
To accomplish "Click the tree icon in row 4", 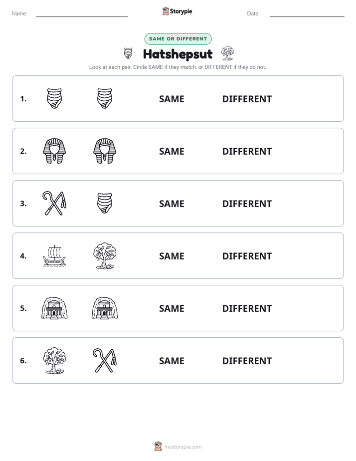I will click(x=105, y=256).
